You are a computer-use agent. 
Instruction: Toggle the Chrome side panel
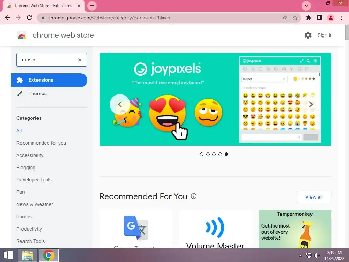[320, 18]
